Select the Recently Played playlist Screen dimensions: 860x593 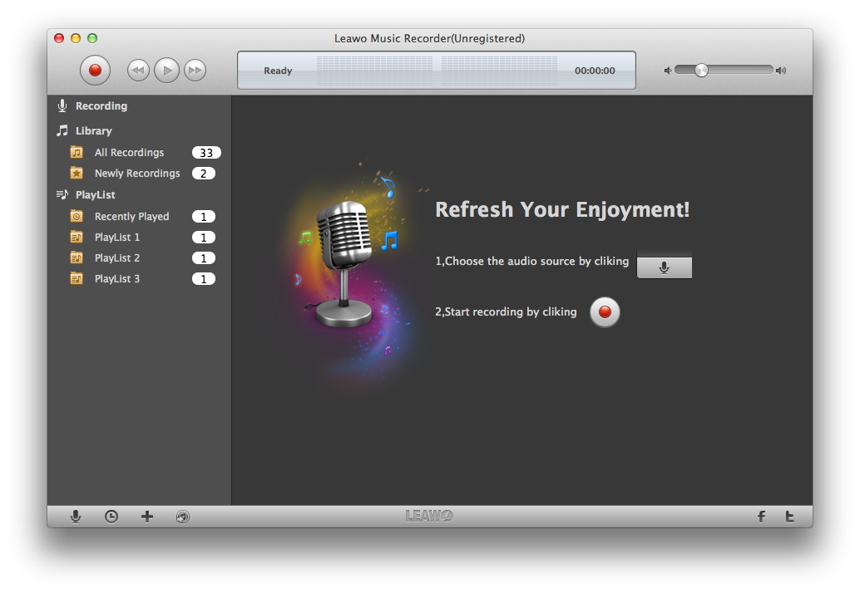point(131,217)
